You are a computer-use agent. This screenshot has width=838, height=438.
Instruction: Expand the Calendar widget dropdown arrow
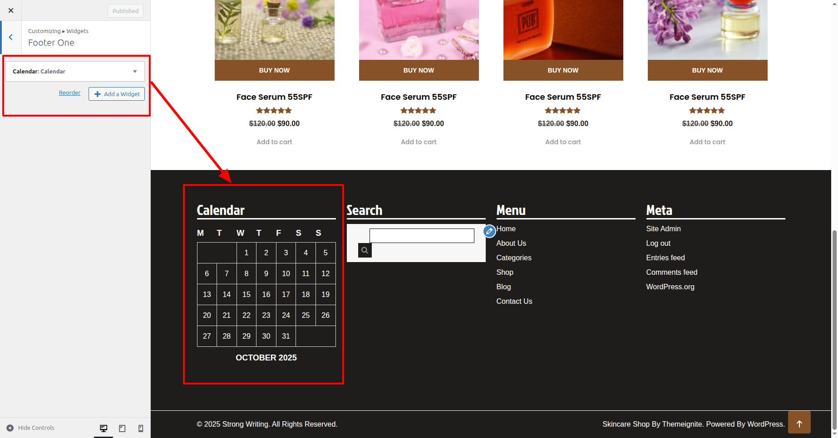click(x=135, y=72)
